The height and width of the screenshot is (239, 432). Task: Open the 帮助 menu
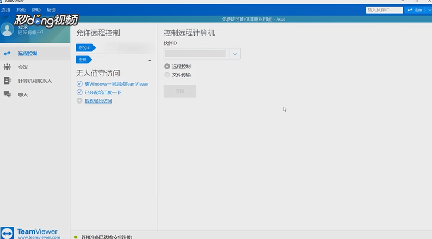[x=36, y=10]
